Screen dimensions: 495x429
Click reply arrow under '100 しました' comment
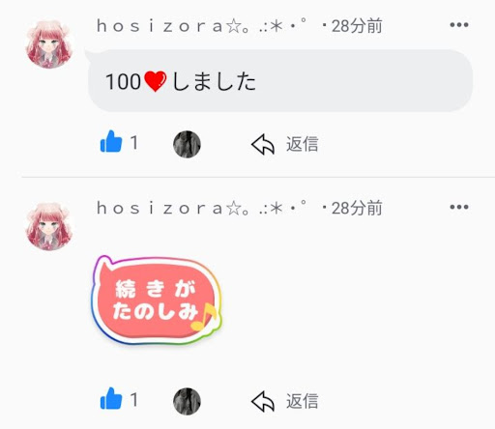click(x=263, y=144)
